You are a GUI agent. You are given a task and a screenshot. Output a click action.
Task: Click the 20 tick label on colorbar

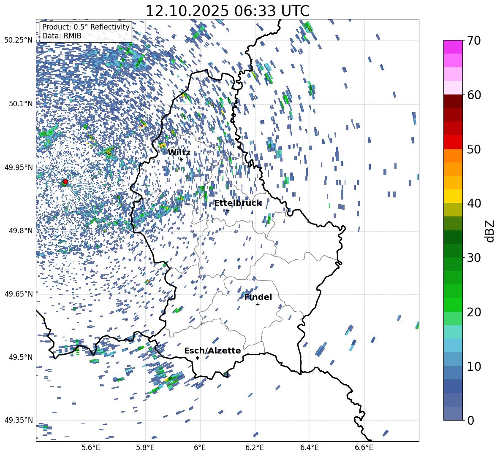pyautogui.click(x=474, y=312)
